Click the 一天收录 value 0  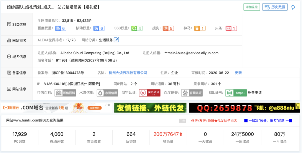205,134
